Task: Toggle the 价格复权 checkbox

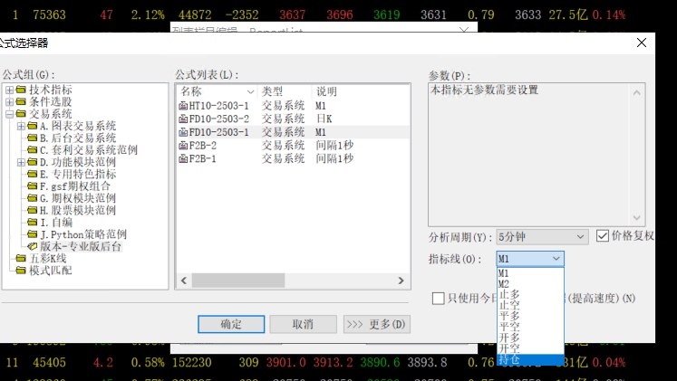Action: (603, 236)
